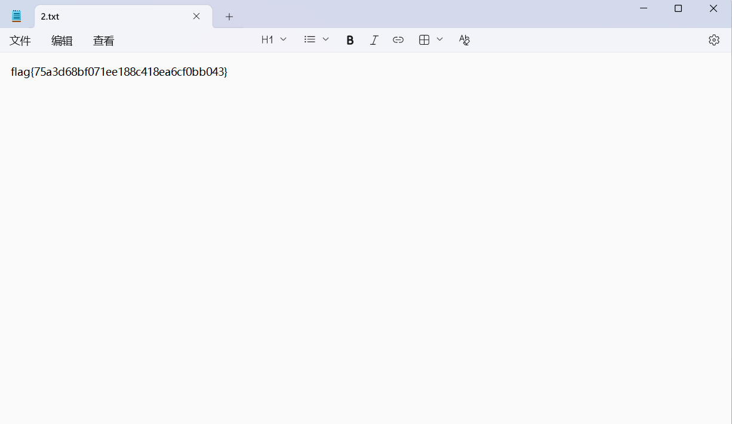Toggle bold formatting

(x=350, y=40)
